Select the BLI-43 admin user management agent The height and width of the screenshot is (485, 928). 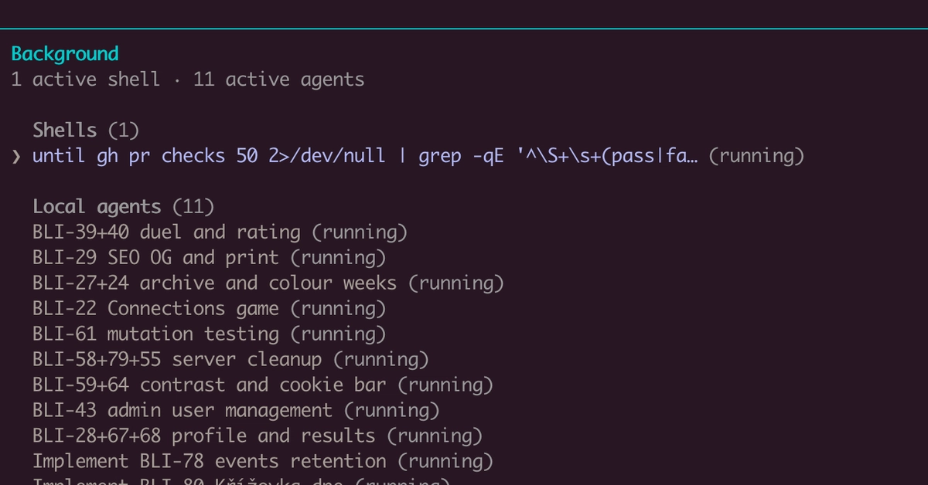236,410
